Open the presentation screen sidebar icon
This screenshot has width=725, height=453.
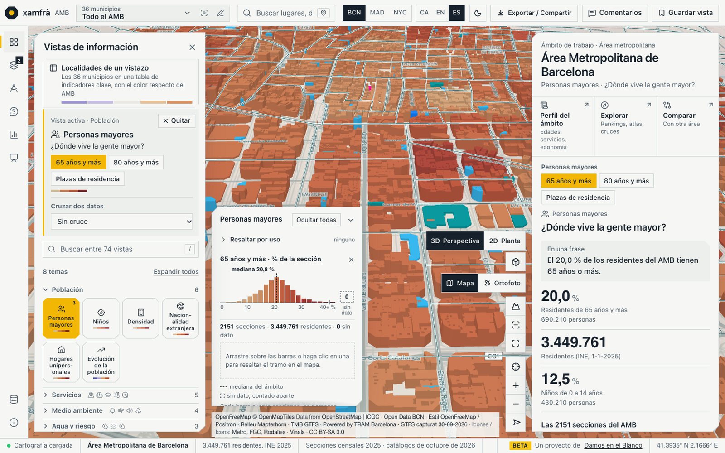[x=14, y=158]
